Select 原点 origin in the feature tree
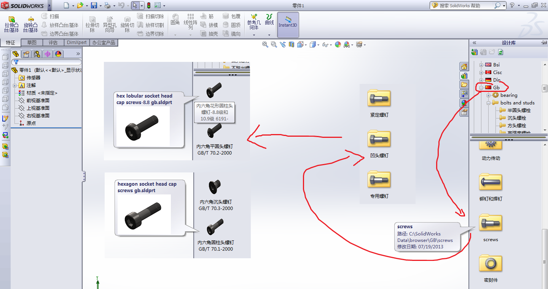 (31, 123)
